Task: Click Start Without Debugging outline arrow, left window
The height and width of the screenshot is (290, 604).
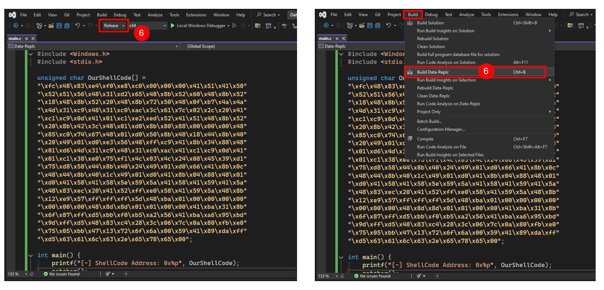Action: coord(234,26)
